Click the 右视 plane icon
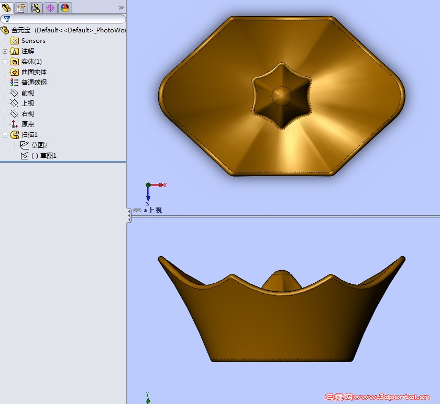Viewport: 440px width, 404px height. pos(14,113)
